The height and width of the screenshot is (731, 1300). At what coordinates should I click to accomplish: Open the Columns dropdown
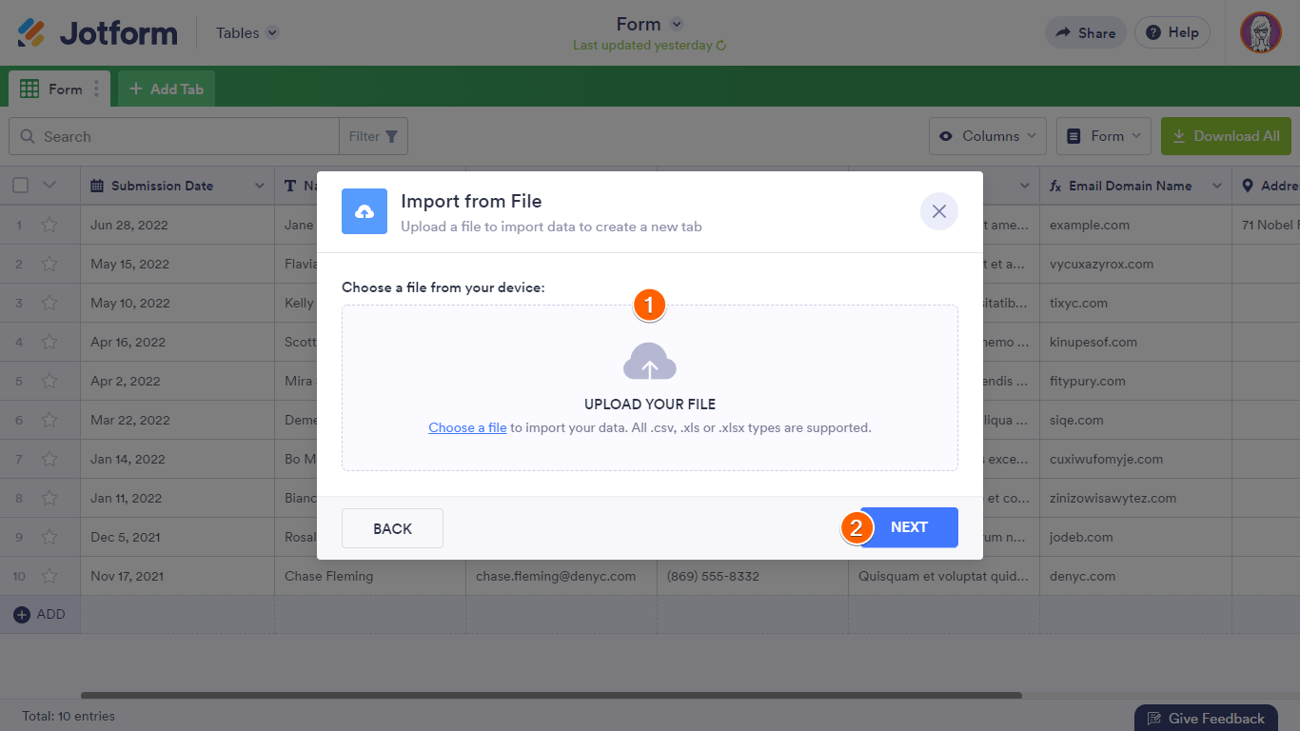point(987,136)
